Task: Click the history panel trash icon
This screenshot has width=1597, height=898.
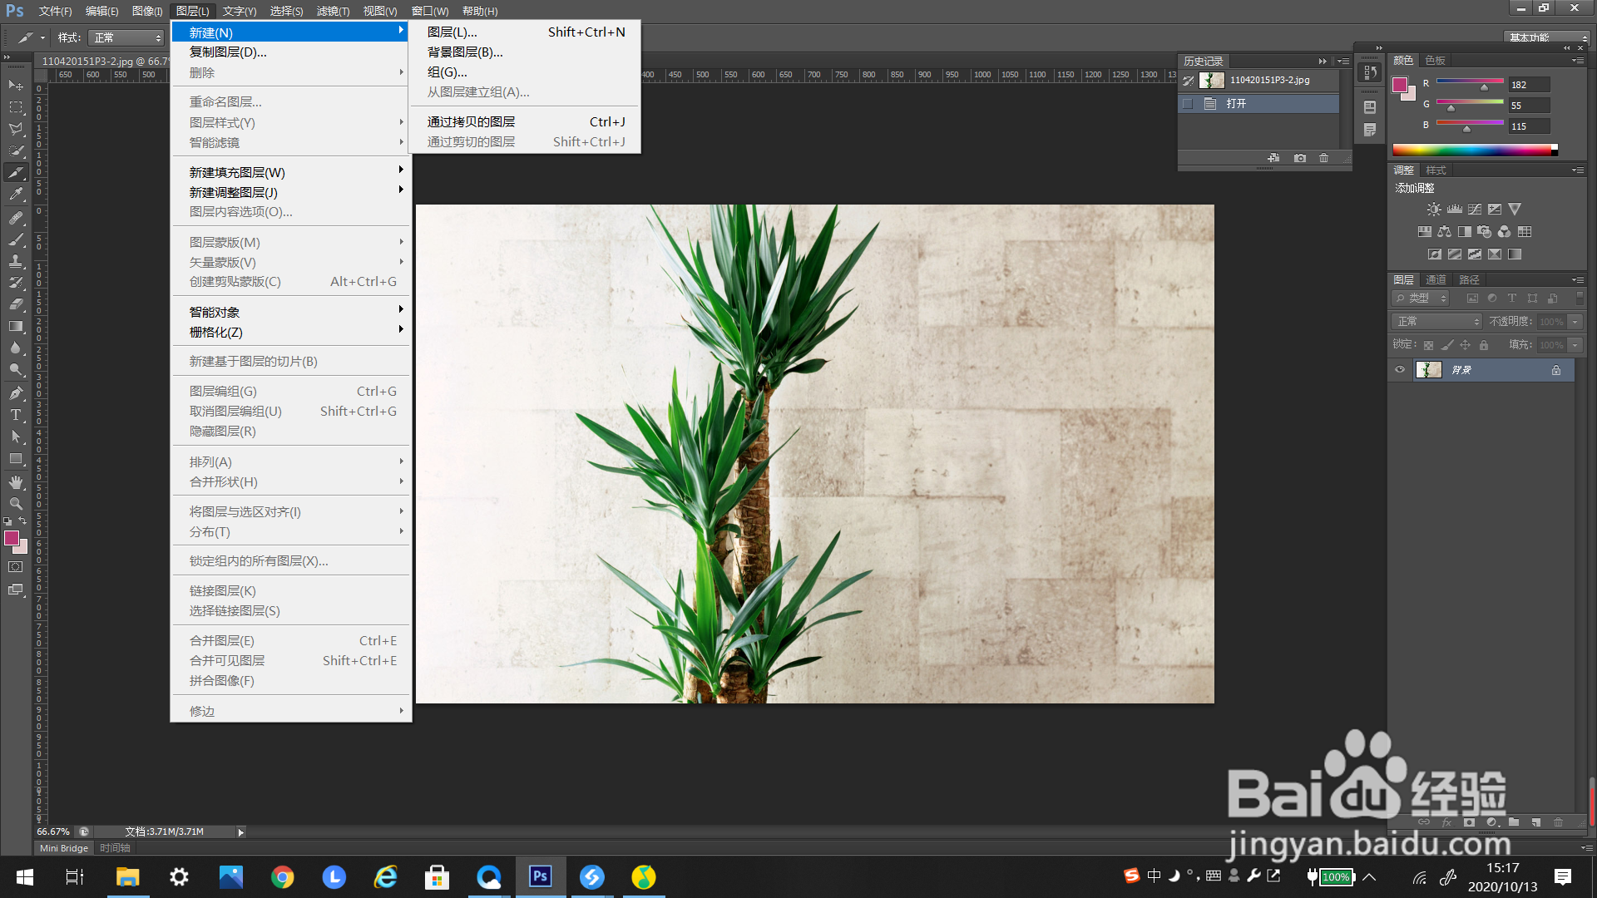Action: (1324, 158)
